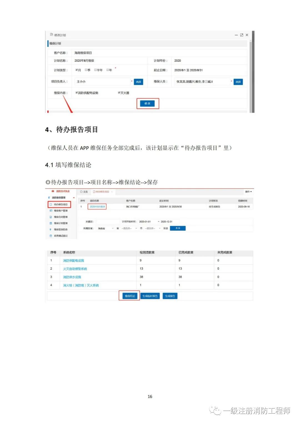Open 巡查测试登记 in the sidebar

click(x=61, y=236)
